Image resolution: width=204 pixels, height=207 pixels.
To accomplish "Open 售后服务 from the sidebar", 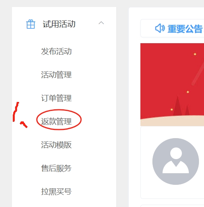I will [56, 168].
